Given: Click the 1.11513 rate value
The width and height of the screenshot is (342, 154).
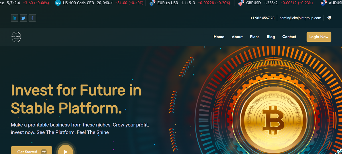Looking at the screenshot, I should (x=188, y=3).
